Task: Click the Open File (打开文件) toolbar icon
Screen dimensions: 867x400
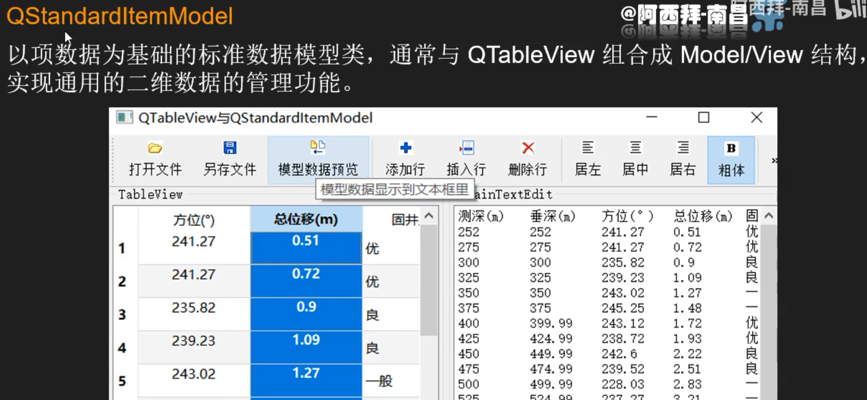Action: tap(155, 148)
